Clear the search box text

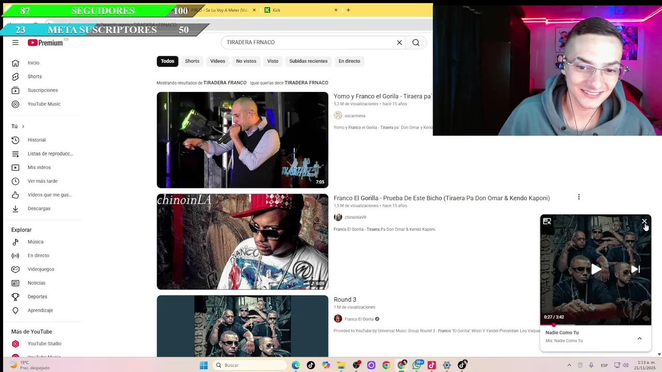399,42
